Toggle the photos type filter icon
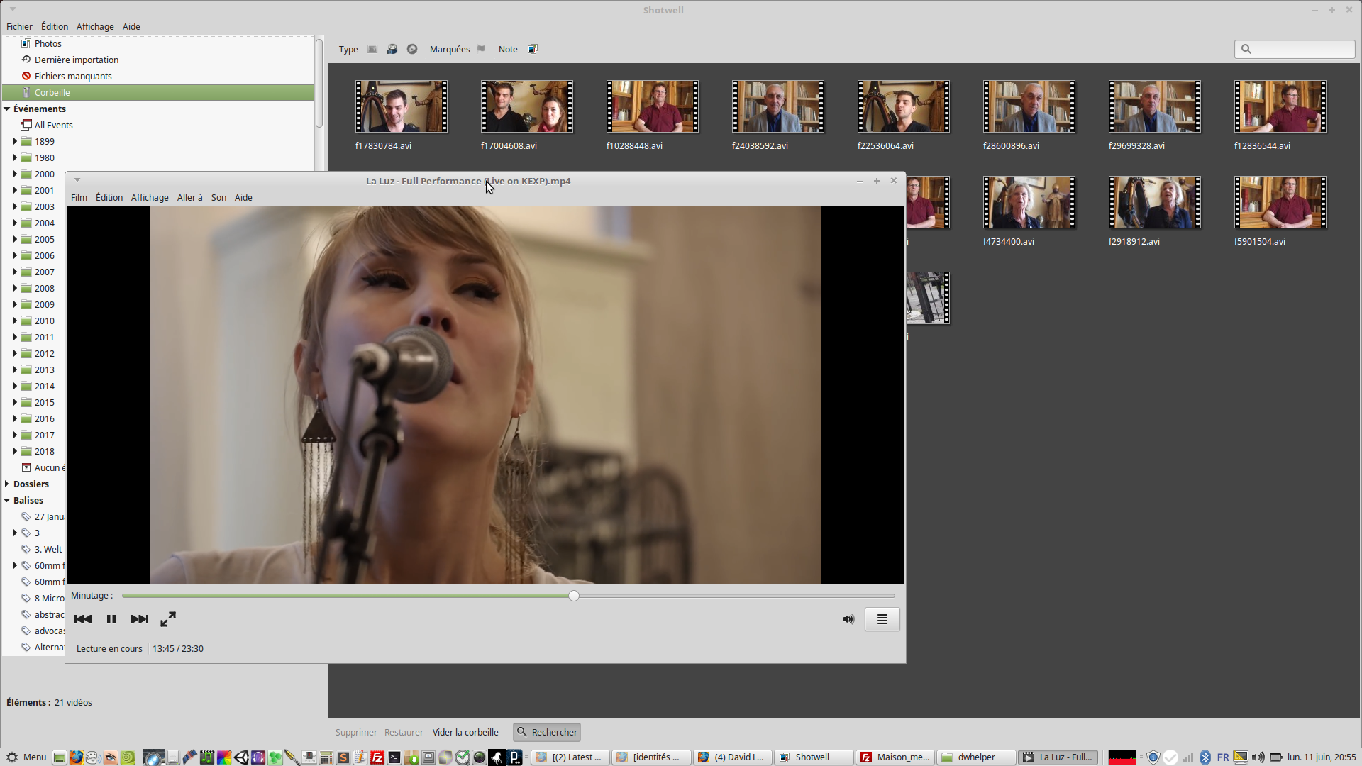This screenshot has width=1362, height=766. [x=372, y=49]
